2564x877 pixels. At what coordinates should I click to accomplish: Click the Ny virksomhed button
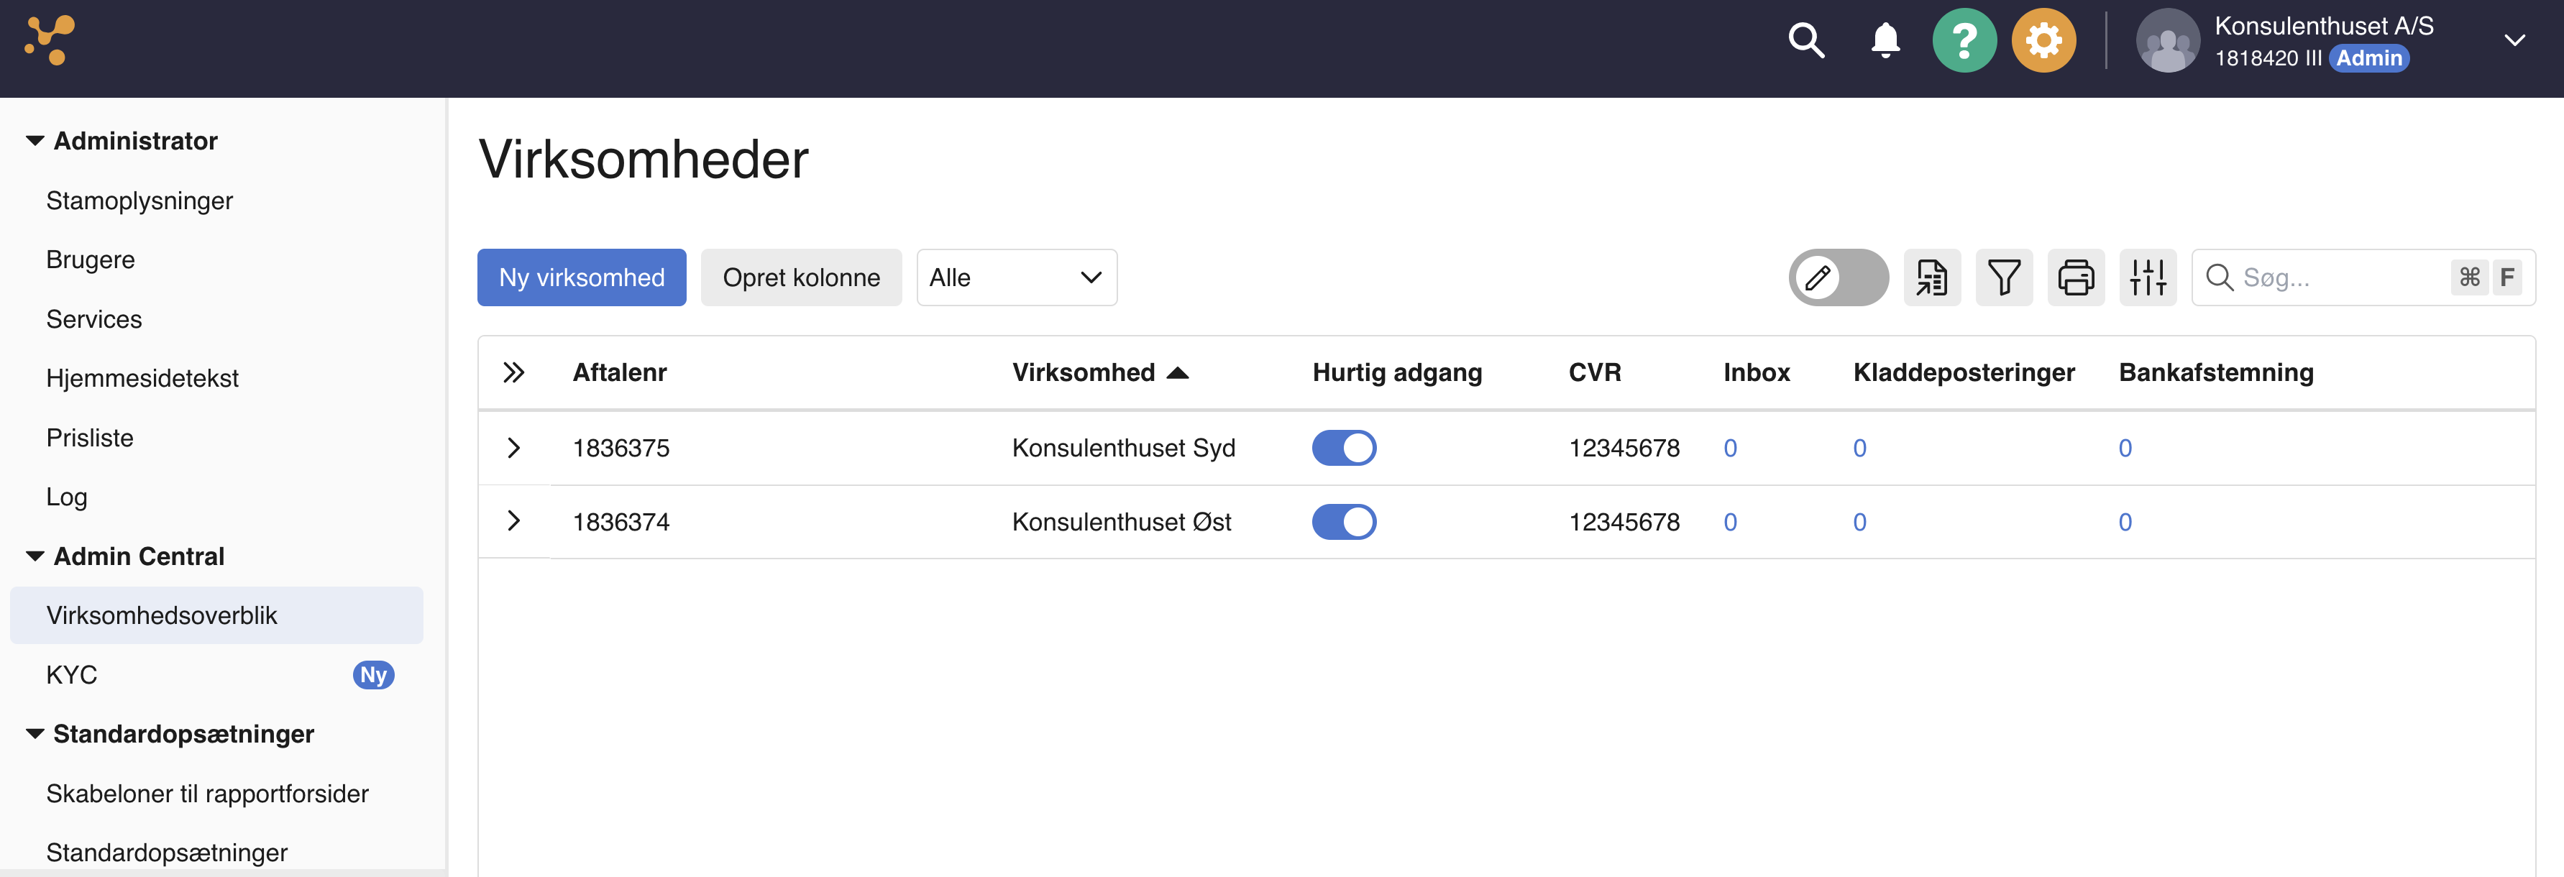click(581, 277)
